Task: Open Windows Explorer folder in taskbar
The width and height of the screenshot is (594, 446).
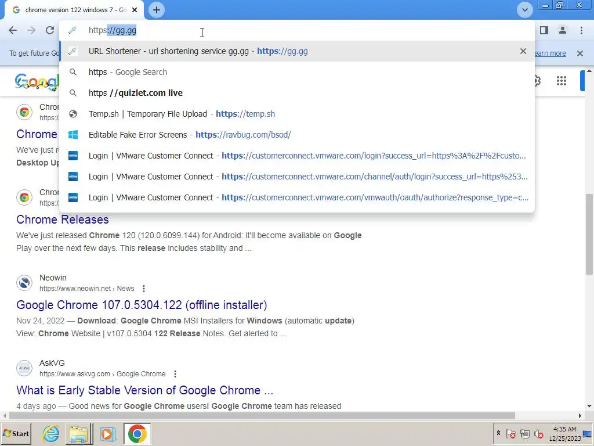Action: (x=79, y=433)
